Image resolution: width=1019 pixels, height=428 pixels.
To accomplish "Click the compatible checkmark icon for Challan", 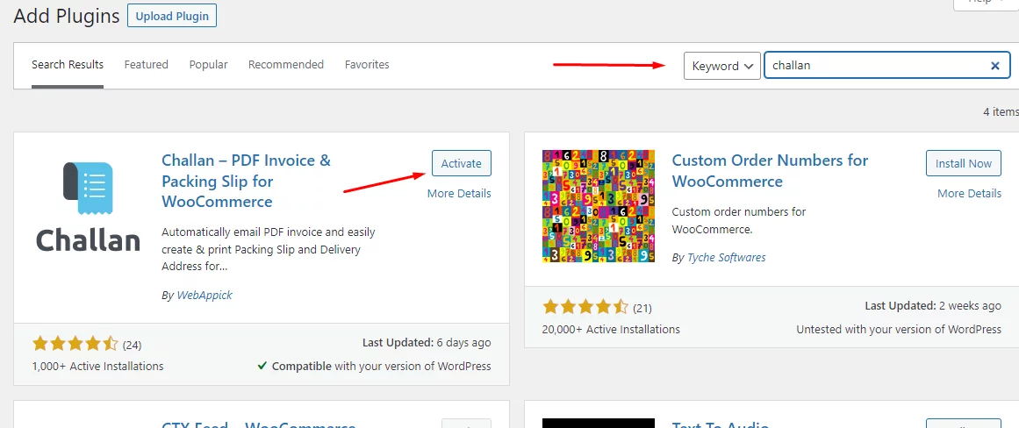I will (262, 366).
